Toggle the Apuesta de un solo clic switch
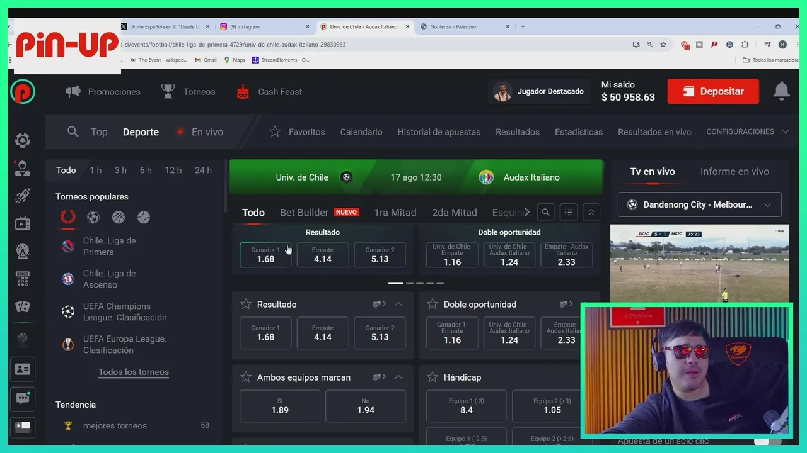Screen dimensions: 807x453 coord(767,441)
